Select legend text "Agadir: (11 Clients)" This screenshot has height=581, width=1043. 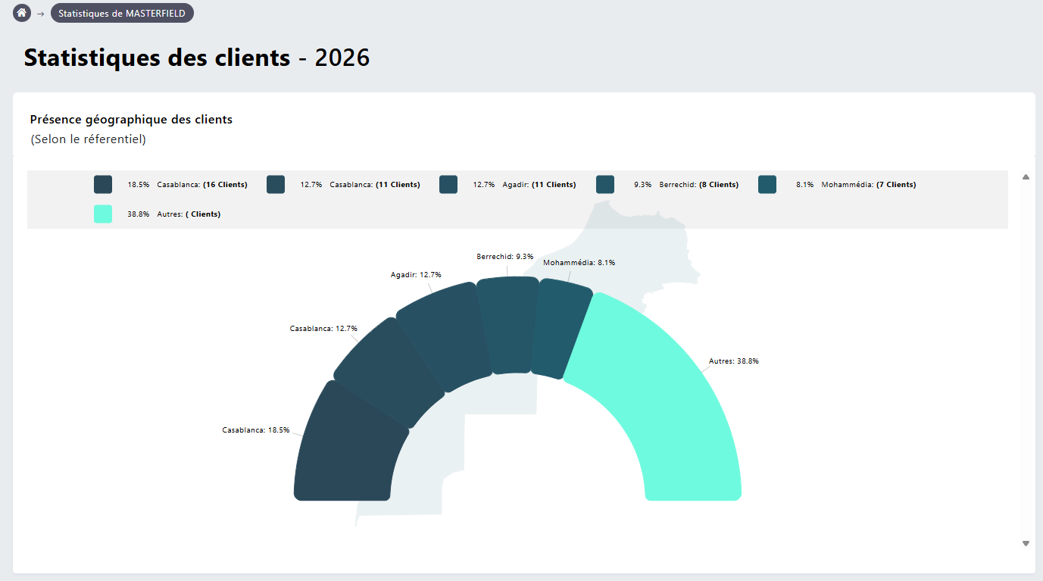click(x=539, y=185)
